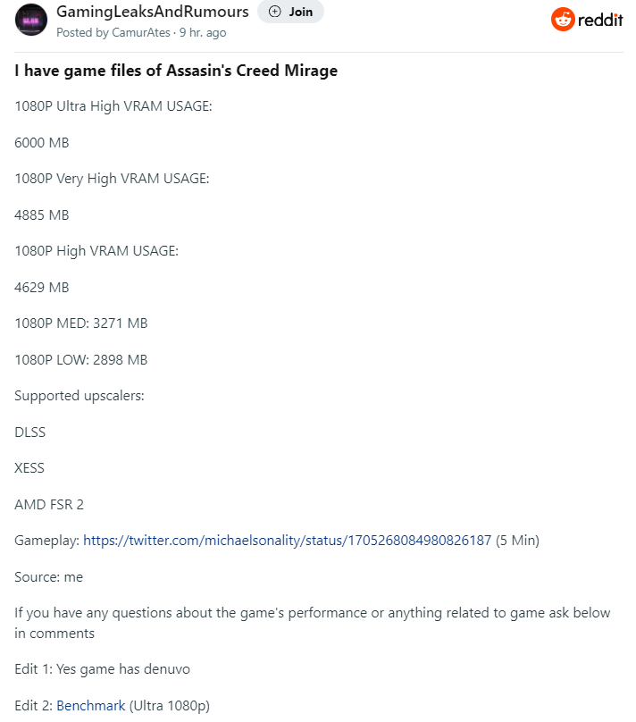
Task: Open the Assasin's Creed Mirage post title
Action: click(176, 71)
